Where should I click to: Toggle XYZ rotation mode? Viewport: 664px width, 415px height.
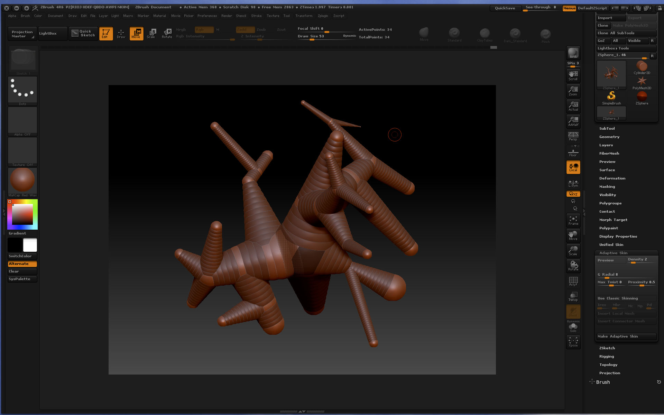(x=573, y=194)
